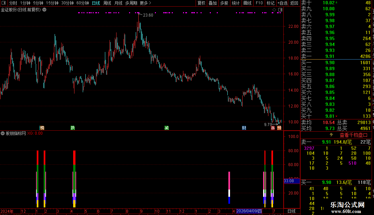Click the 卖十 10.02 price level
Screen dimensions: 374x215
point(329,3)
